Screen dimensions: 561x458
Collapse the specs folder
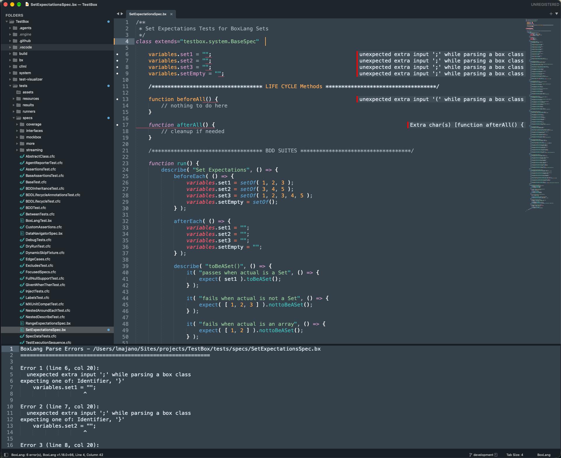pos(14,118)
